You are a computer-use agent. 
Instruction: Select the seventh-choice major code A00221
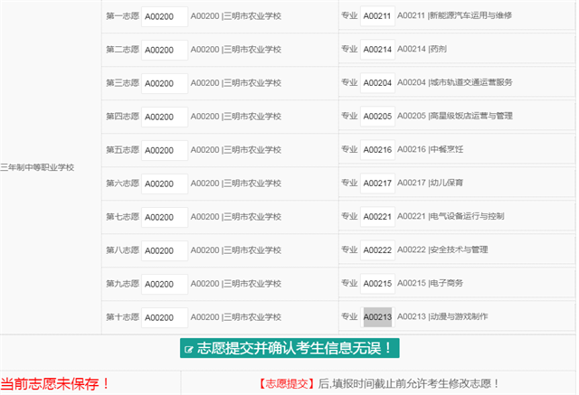tap(377, 217)
